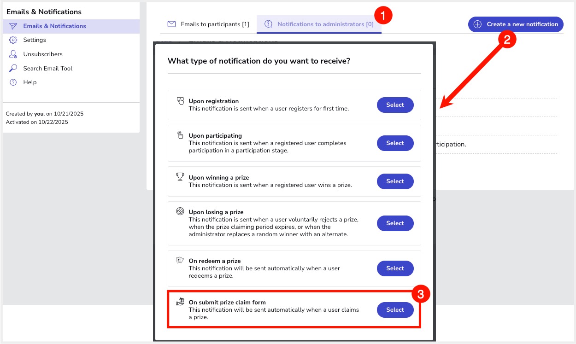This screenshot has height=344, width=576.
Task: Click the Upon registration cursor icon
Action: coord(180,101)
